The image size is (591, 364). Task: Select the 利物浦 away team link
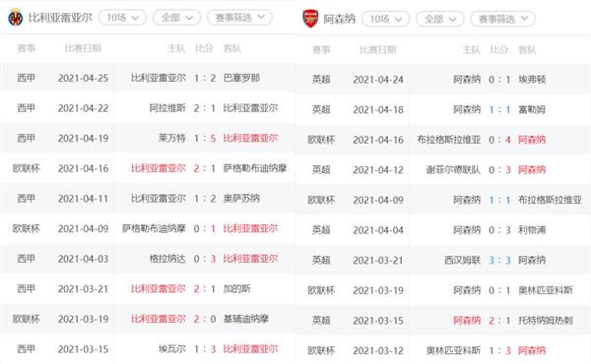pyautogui.click(x=532, y=230)
